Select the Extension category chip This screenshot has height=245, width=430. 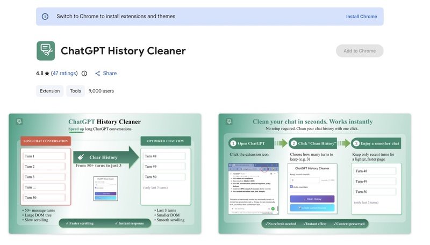coord(49,91)
